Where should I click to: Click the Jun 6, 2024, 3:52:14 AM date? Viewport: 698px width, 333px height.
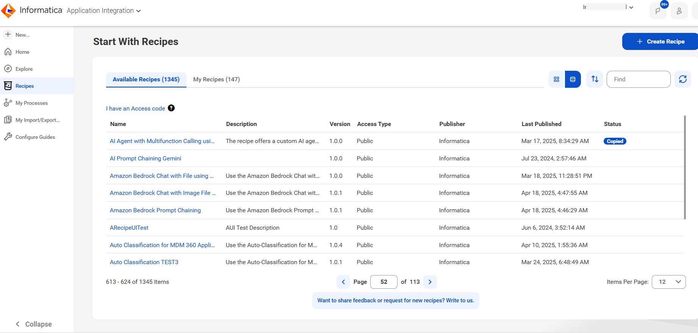tap(553, 228)
